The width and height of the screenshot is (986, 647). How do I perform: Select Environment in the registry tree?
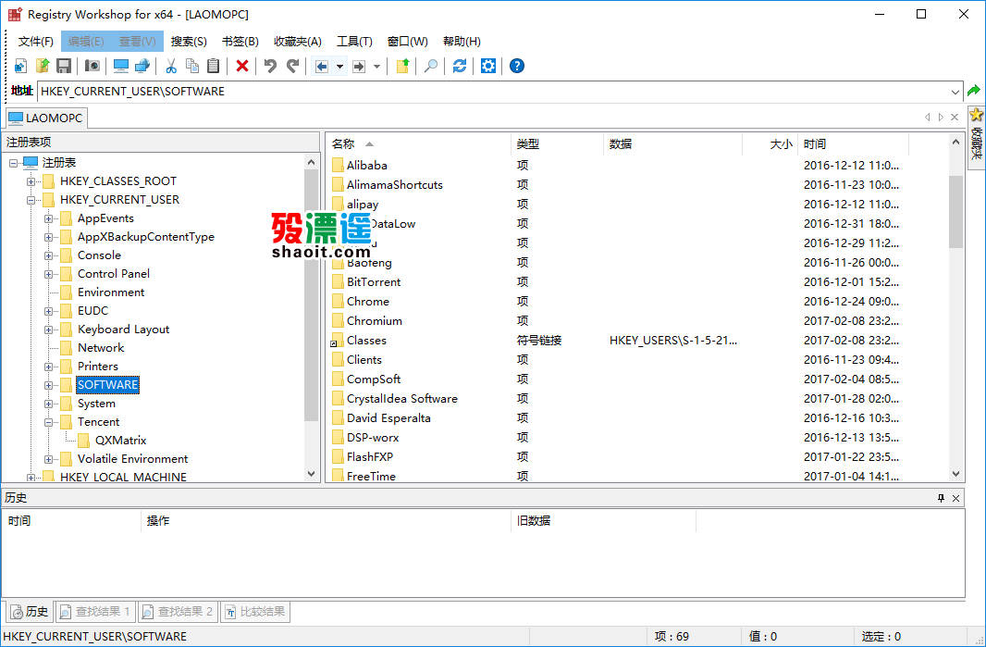point(111,292)
